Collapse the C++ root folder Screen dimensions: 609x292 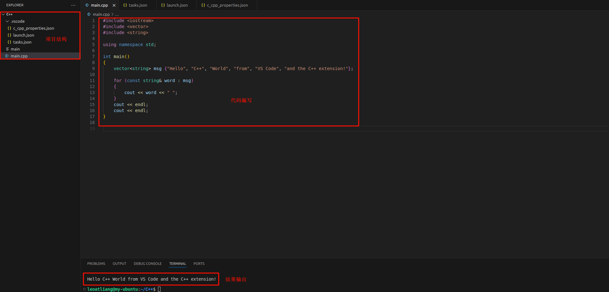tap(3, 14)
